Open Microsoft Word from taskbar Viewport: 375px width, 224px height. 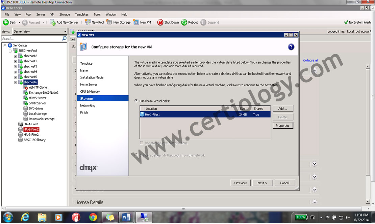(x=126, y=217)
